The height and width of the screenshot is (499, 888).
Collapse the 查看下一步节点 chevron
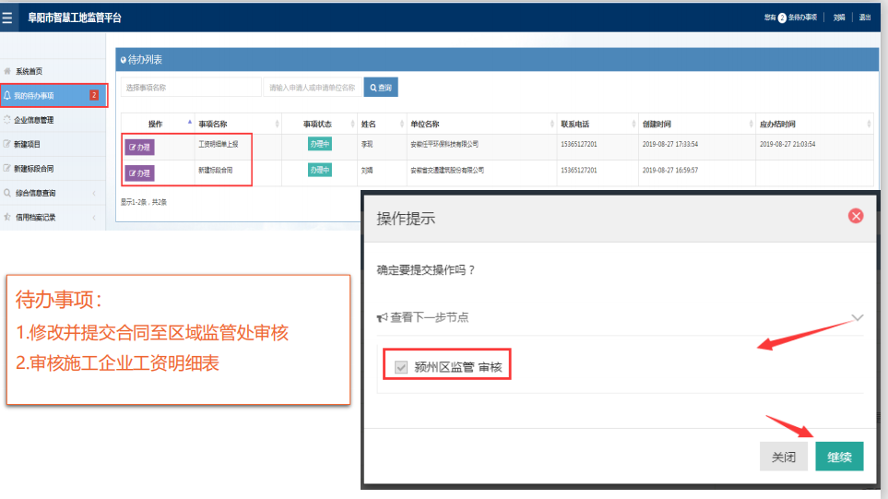[x=857, y=317]
